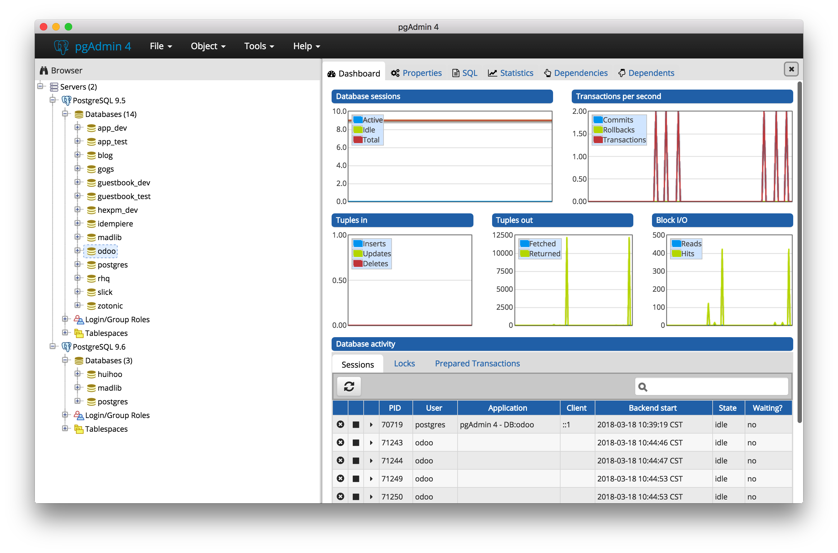
Task: Expand details row for PID 71244
Action: click(x=371, y=461)
